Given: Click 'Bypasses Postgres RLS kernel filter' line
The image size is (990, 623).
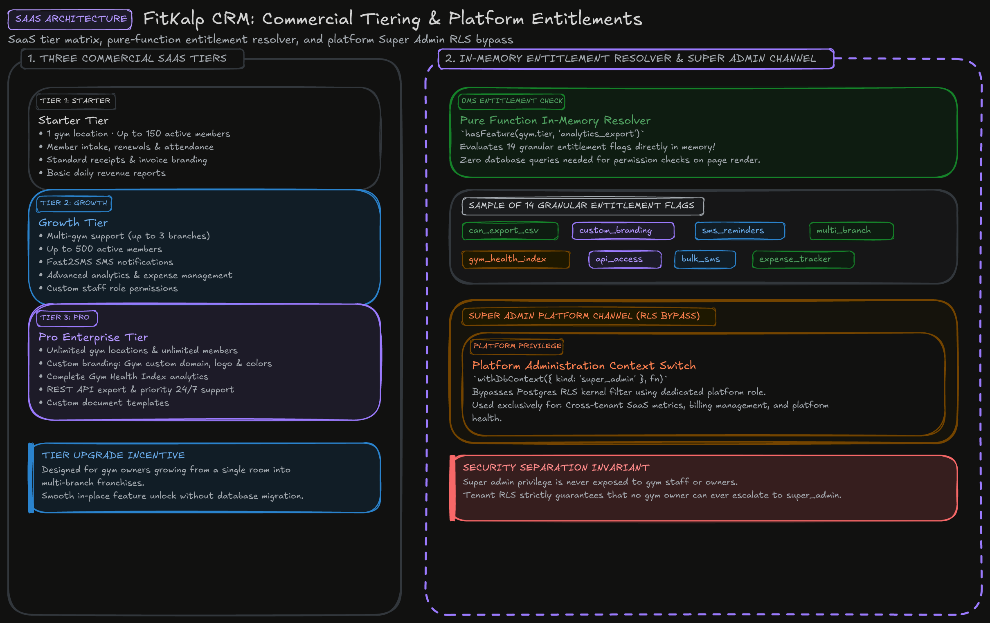Looking at the screenshot, I should pyautogui.click(x=619, y=392).
